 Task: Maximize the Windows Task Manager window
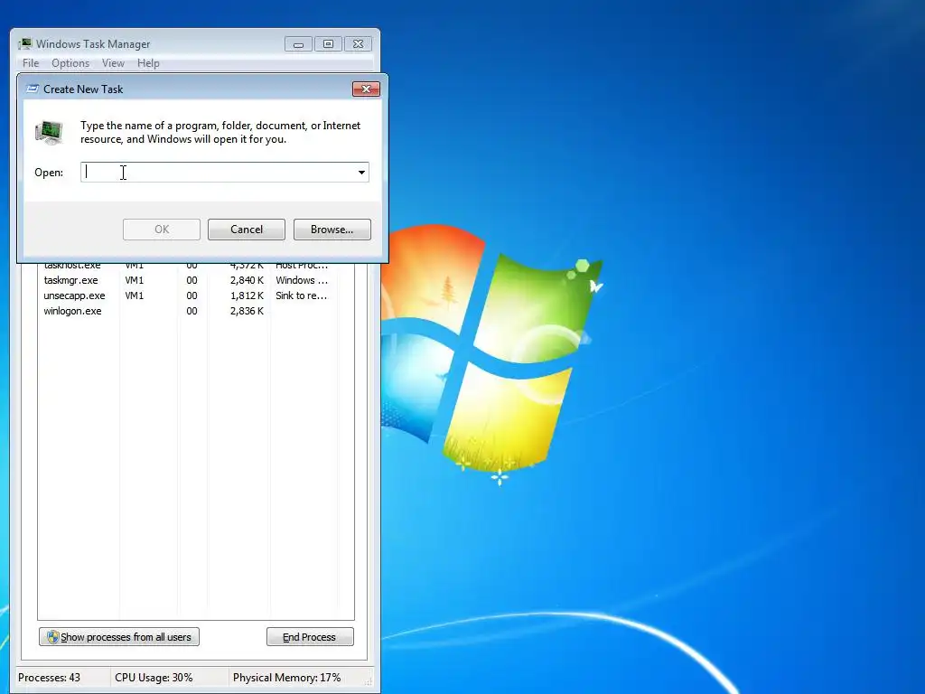[328, 44]
